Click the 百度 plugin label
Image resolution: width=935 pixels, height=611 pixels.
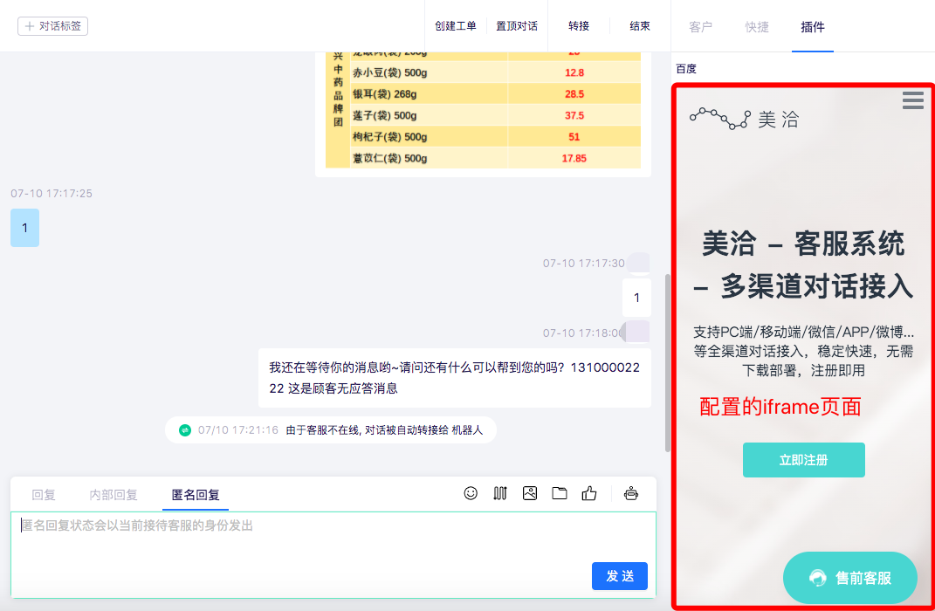click(686, 69)
